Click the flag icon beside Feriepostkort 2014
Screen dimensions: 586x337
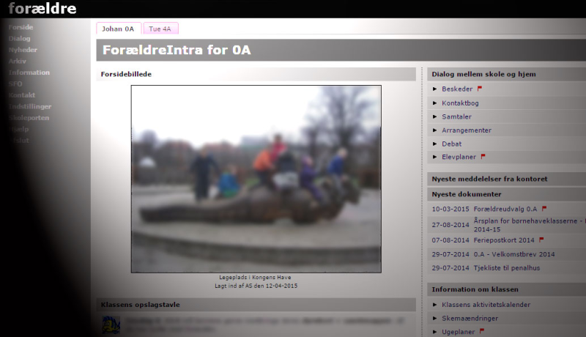point(541,240)
